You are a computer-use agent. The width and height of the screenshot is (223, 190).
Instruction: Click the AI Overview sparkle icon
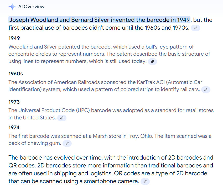point(12,7)
